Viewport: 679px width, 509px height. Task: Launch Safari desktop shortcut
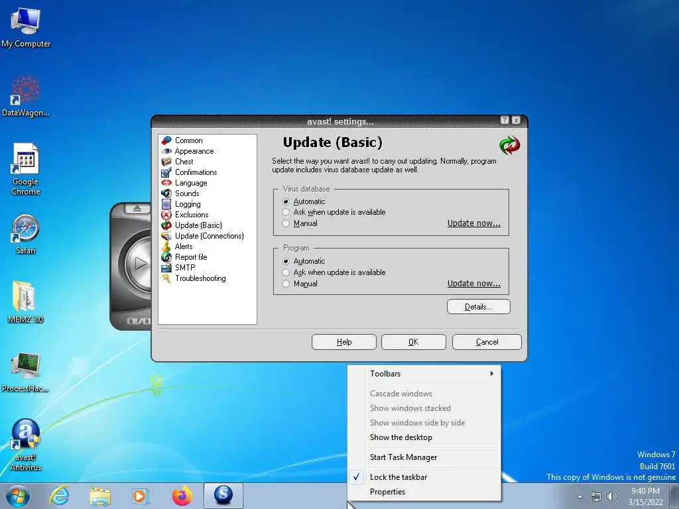coord(26,234)
